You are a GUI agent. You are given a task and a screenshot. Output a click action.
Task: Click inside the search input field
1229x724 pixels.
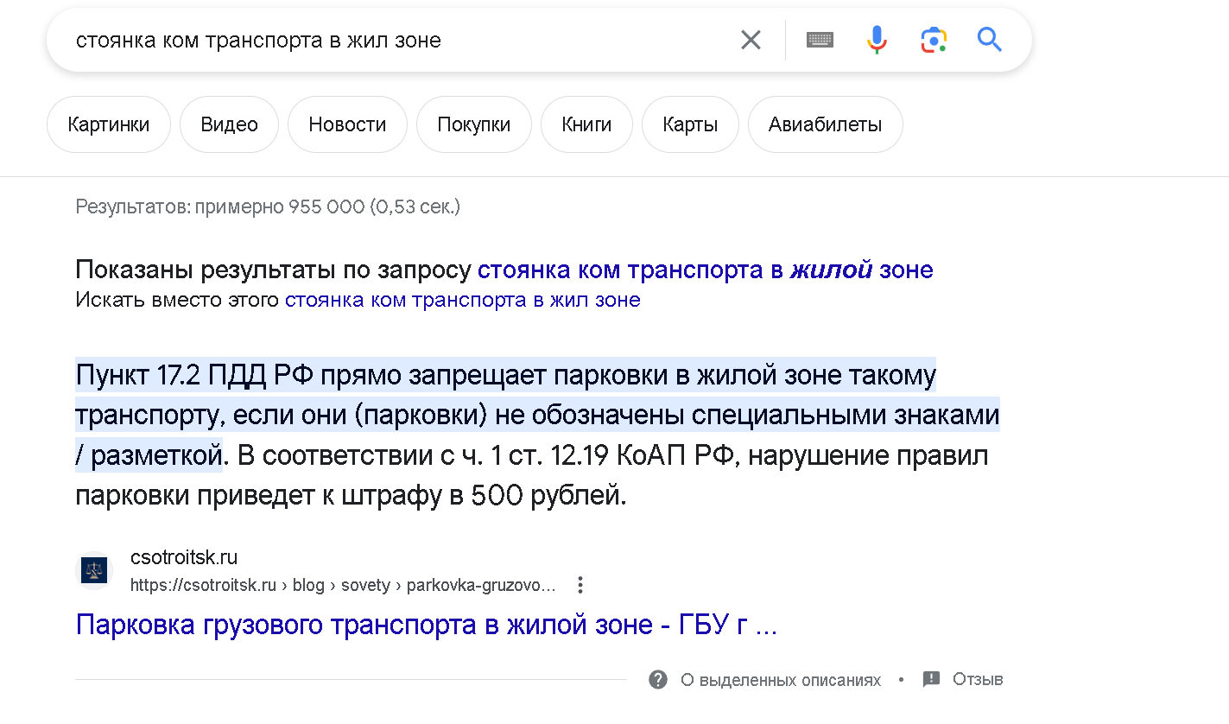click(389, 40)
